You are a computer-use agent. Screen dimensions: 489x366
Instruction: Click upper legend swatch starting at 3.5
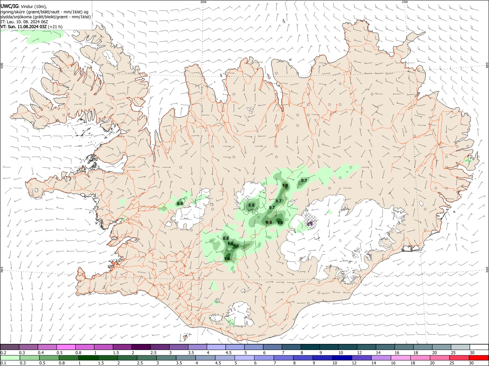point(197,347)
